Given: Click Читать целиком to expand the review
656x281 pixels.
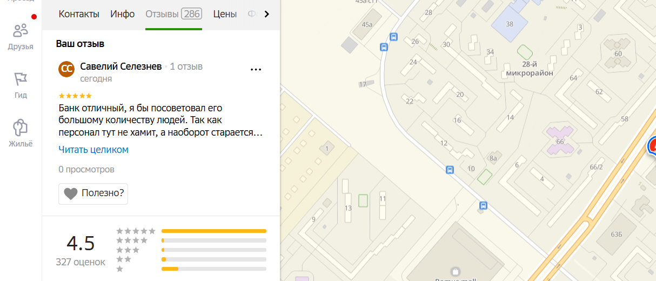Looking at the screenshot, I should [93, 150].
